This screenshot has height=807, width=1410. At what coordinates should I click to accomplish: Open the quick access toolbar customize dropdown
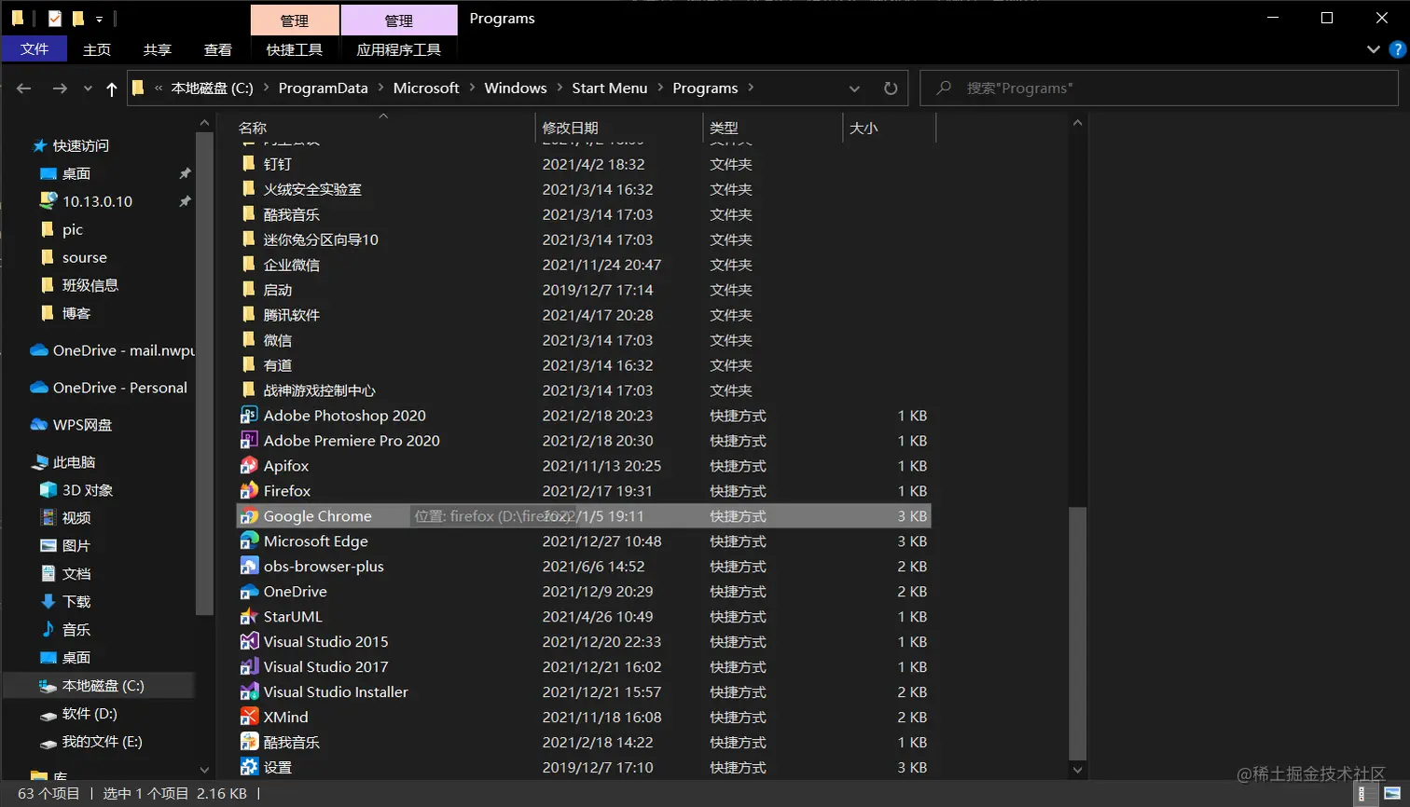click(x=99, y=18)
